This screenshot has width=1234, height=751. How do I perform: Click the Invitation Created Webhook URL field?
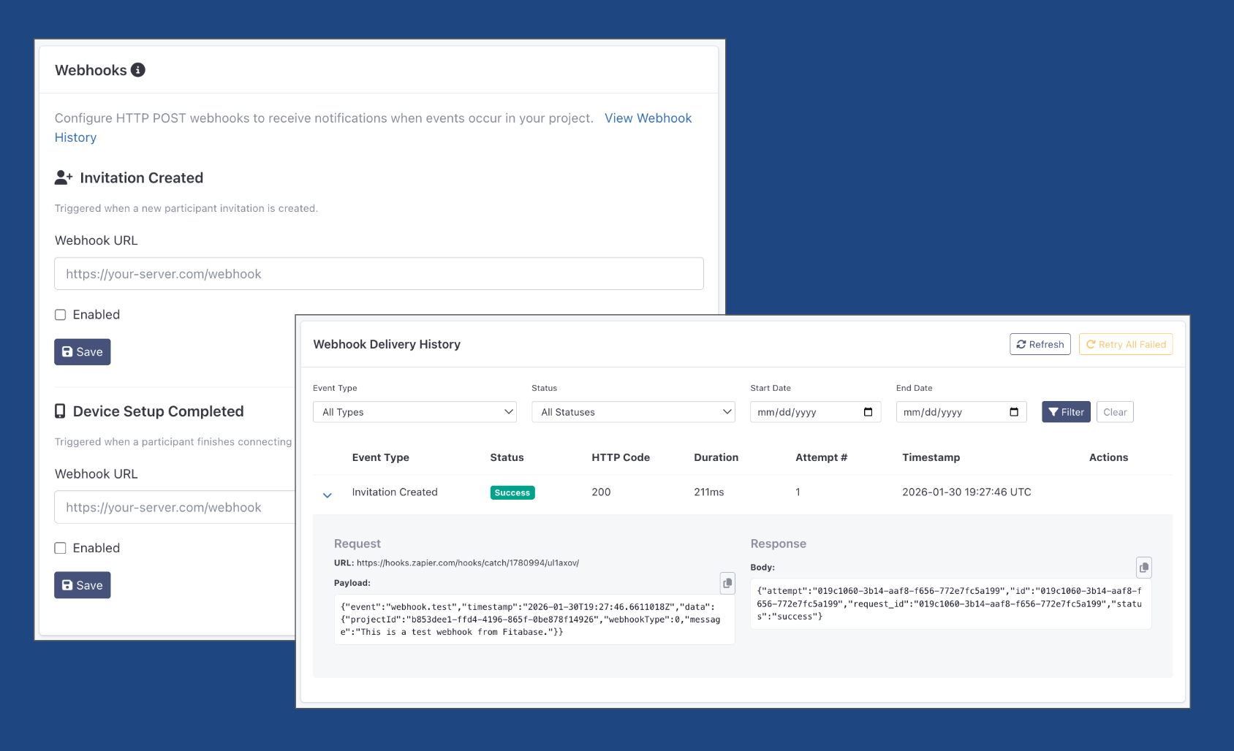(379, 274)
